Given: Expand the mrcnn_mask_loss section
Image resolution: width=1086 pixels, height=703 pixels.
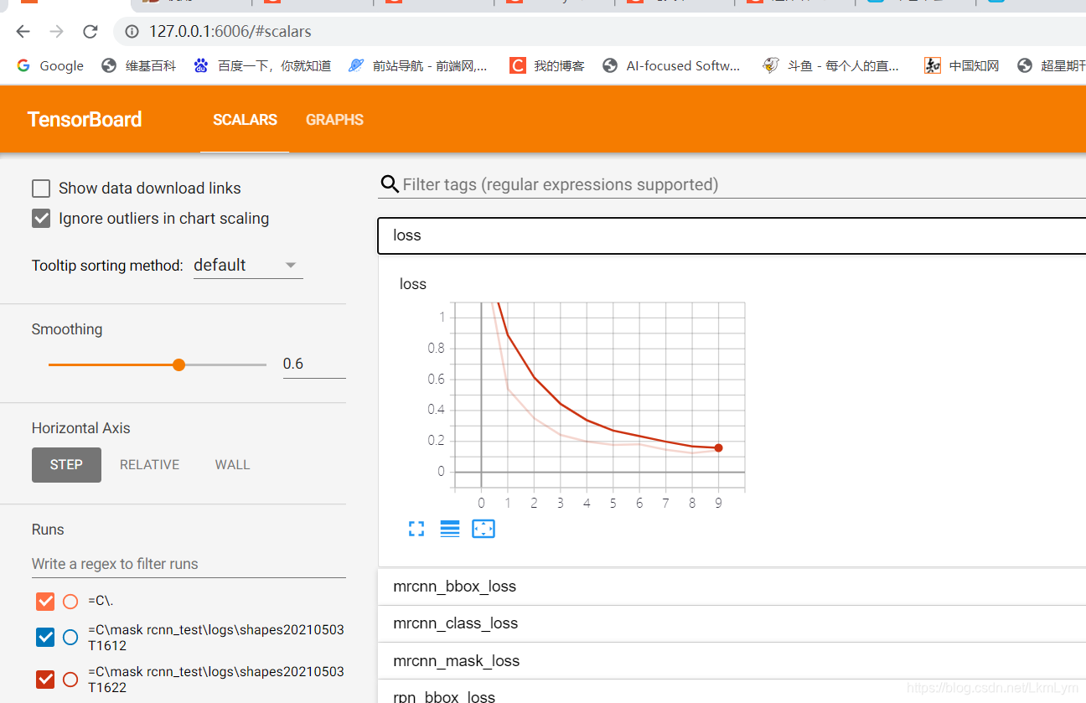Looking at the screenshot, I should pos(732,661).
